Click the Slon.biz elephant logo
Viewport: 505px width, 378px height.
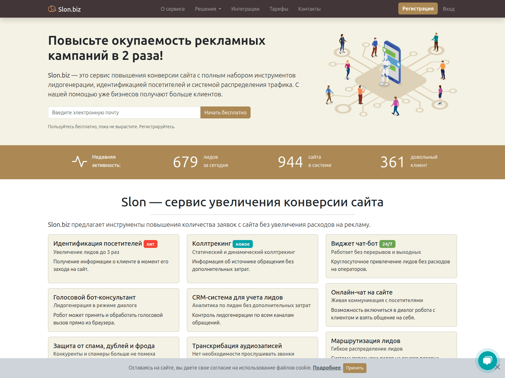[52, 9]
